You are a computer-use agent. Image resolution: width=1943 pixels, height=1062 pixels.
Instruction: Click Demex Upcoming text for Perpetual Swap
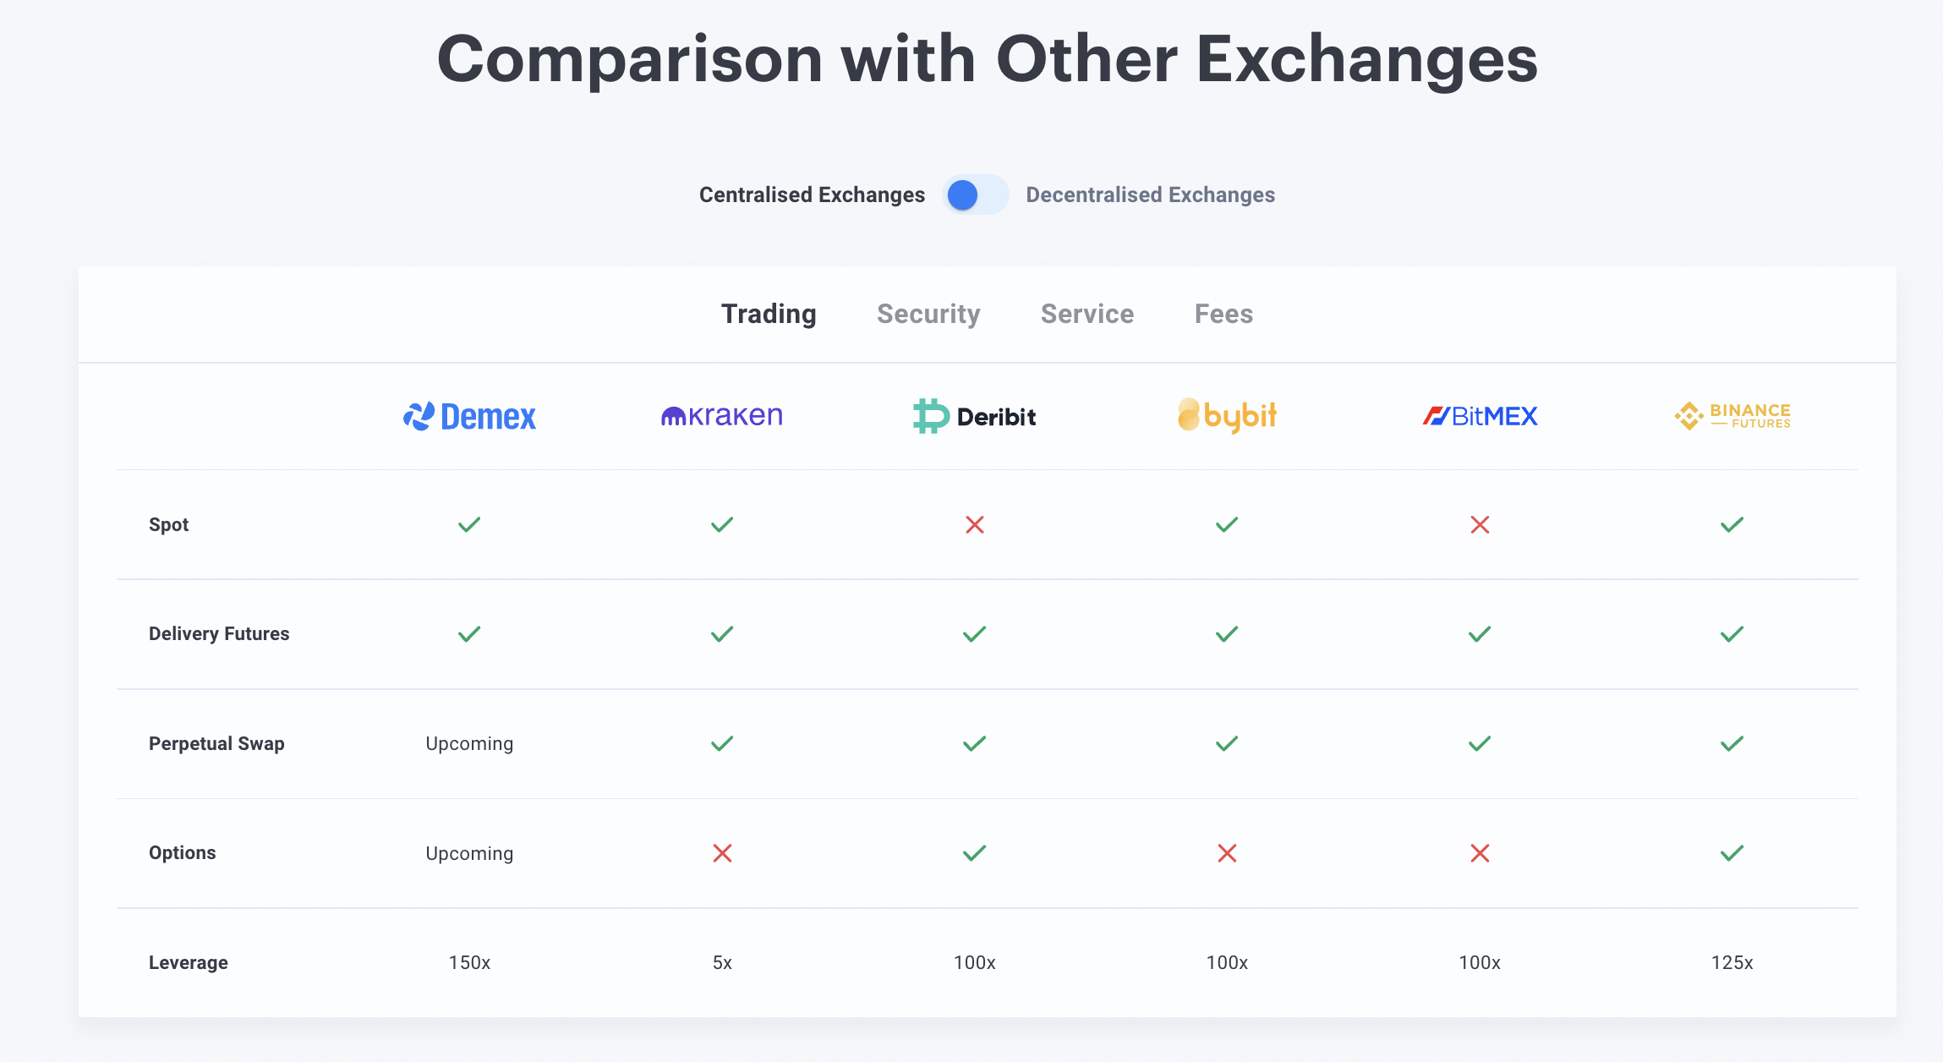tap(469, 744)
